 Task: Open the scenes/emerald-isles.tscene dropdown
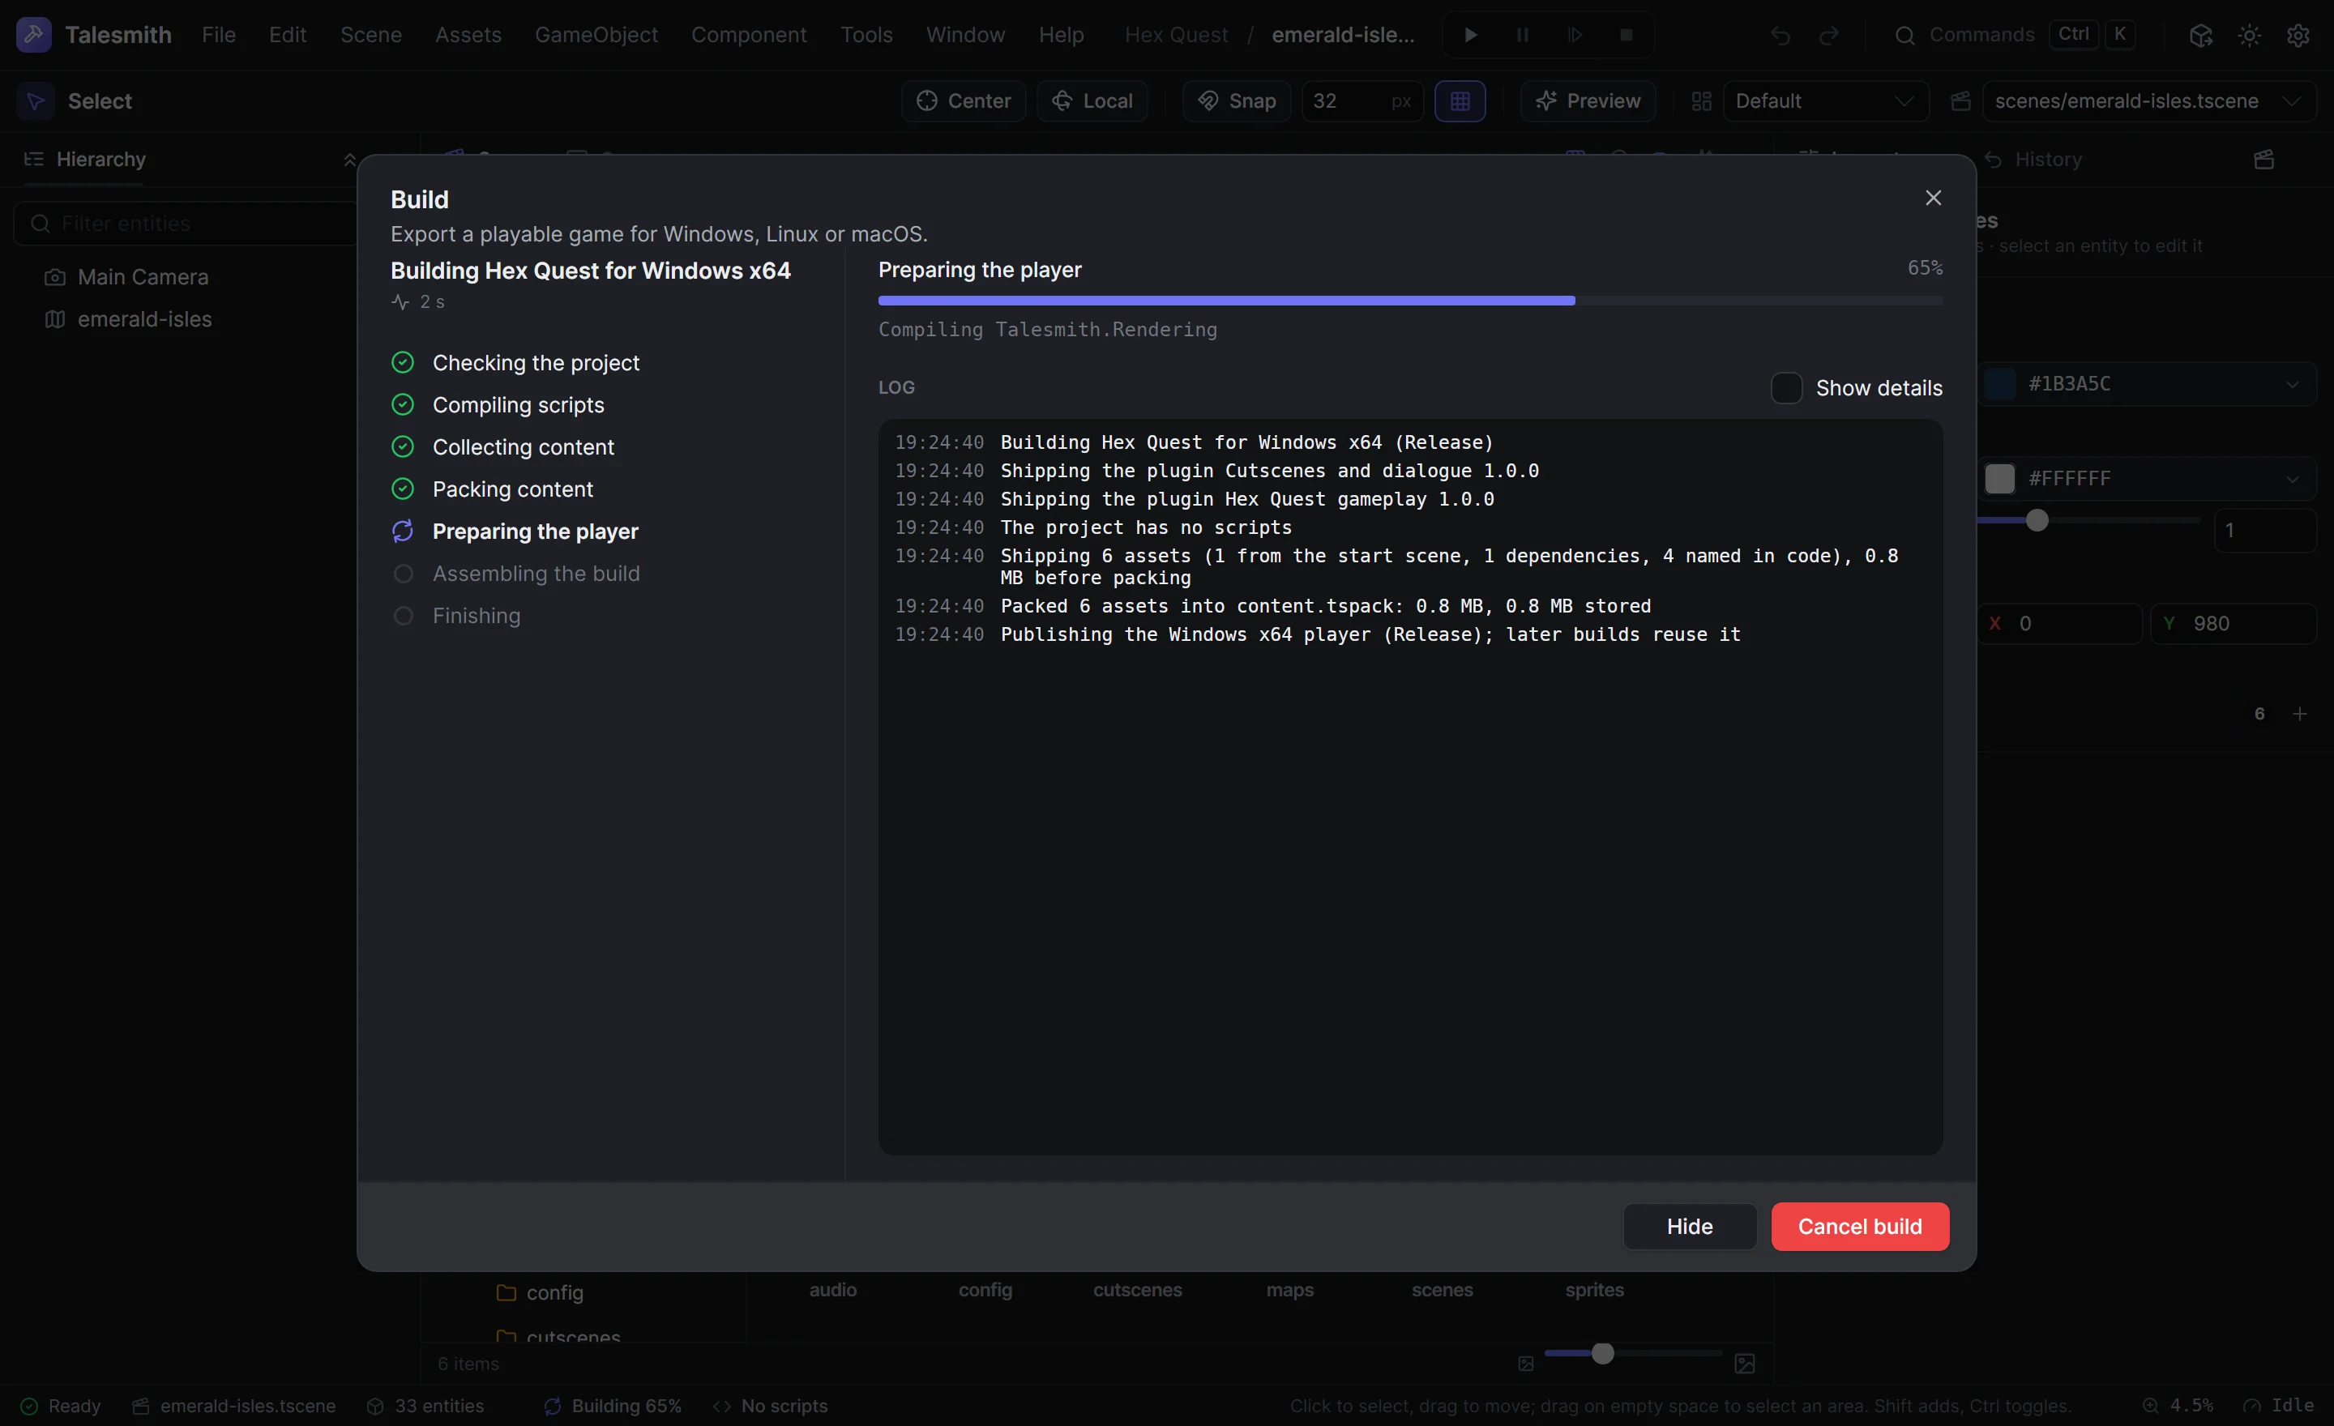(x=2148, y=101)
